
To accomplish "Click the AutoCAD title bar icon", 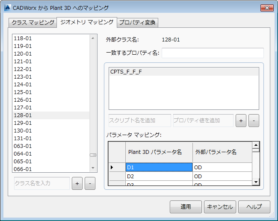I will (x=8, y=8).
